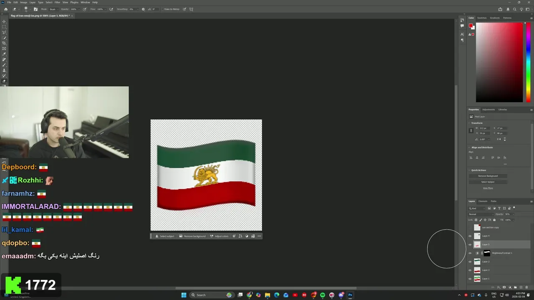The image size is (534, 300).
Task: Open the layer Opacity dropdown arrow
Action: pyautogui.click(x=513, y=214)
